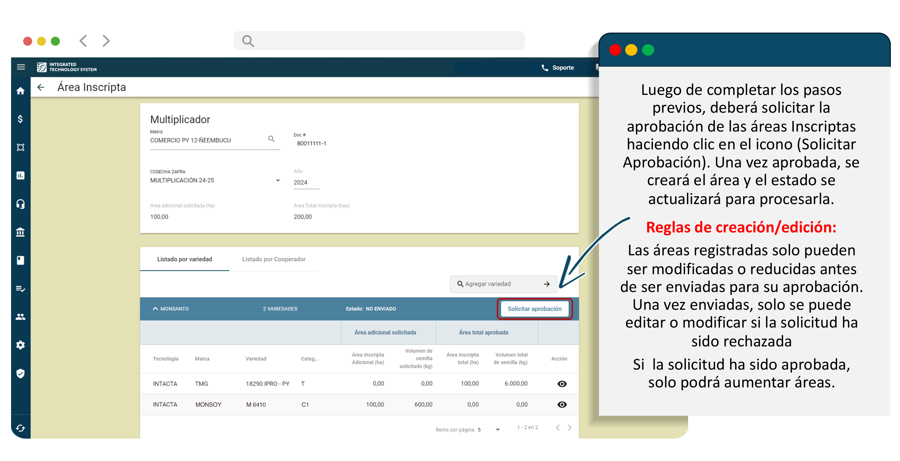Open the Cosecha Zafra dropdown
Viewport: 900px width, 461px height.
pos(278,180)
